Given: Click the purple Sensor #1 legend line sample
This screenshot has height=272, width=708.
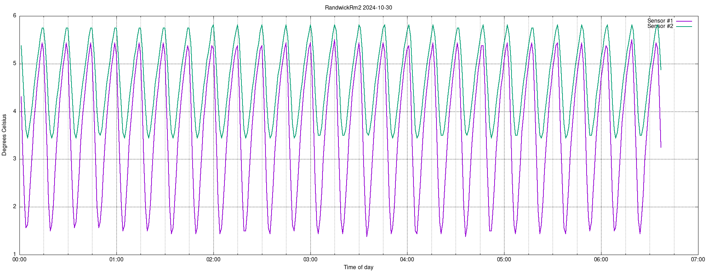Looking at the screenshot, I should point(684,21).
